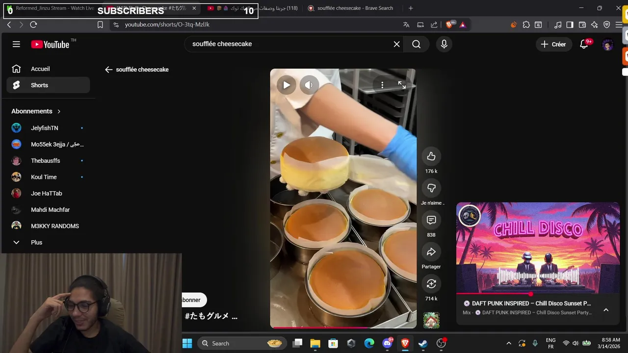This screenshot has height=353, width=628.
Task: Open Brave Wallet icon
Action: (x=582, y=25)
